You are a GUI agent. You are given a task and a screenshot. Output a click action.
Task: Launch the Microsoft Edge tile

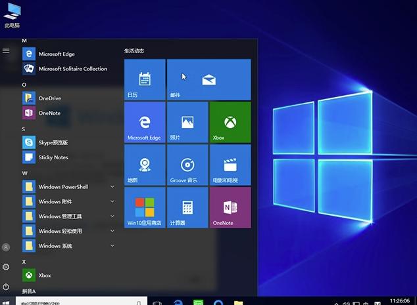pos(145,122)
